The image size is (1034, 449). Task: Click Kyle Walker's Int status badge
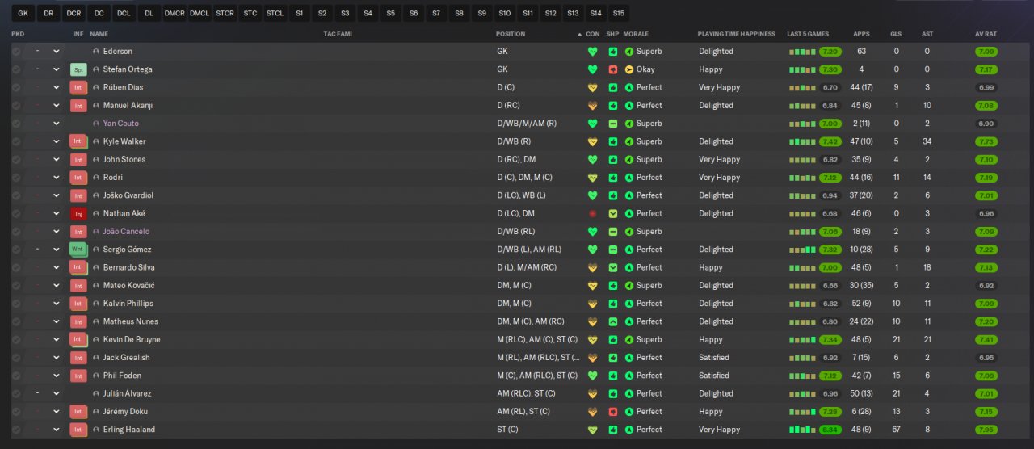(x=78, y=141)
